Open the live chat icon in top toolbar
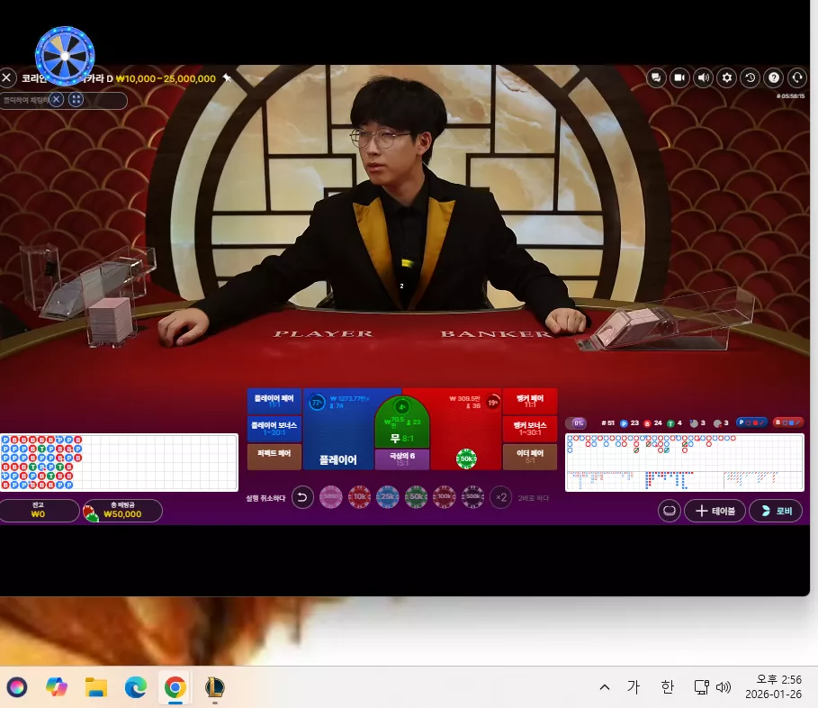The width and height of the screenshot is (818, 708). (656, 77)
